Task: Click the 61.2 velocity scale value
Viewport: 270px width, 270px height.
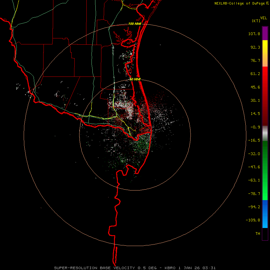Action: pyautogui.click(x=255, y=74)
